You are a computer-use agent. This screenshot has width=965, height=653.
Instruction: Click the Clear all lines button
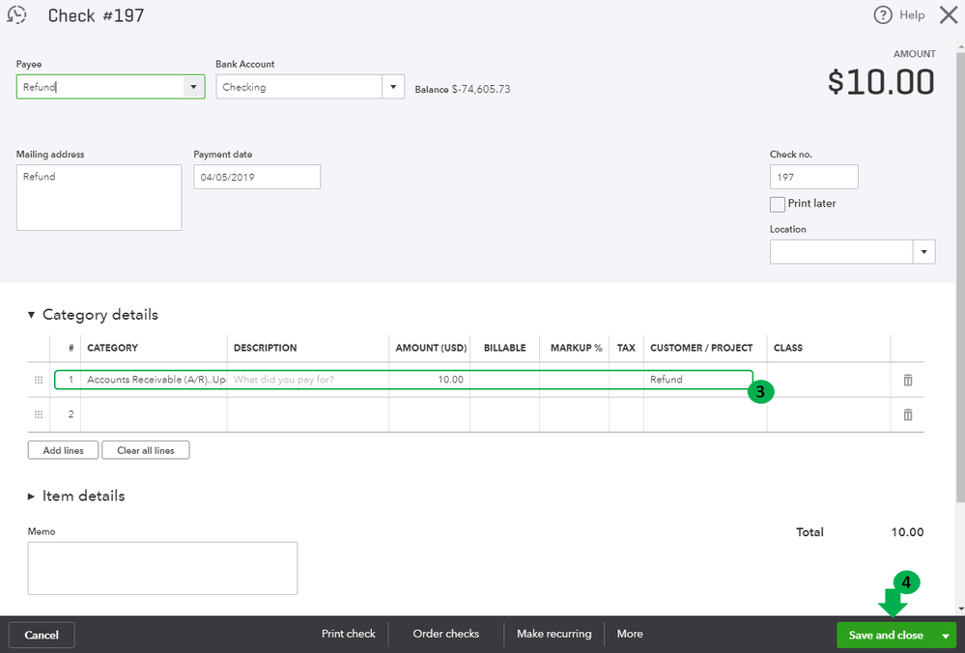click(145, 450)
